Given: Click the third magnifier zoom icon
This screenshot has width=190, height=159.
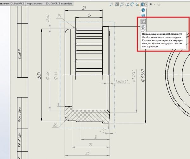Looking at the screenshot, I should [122, 4].
